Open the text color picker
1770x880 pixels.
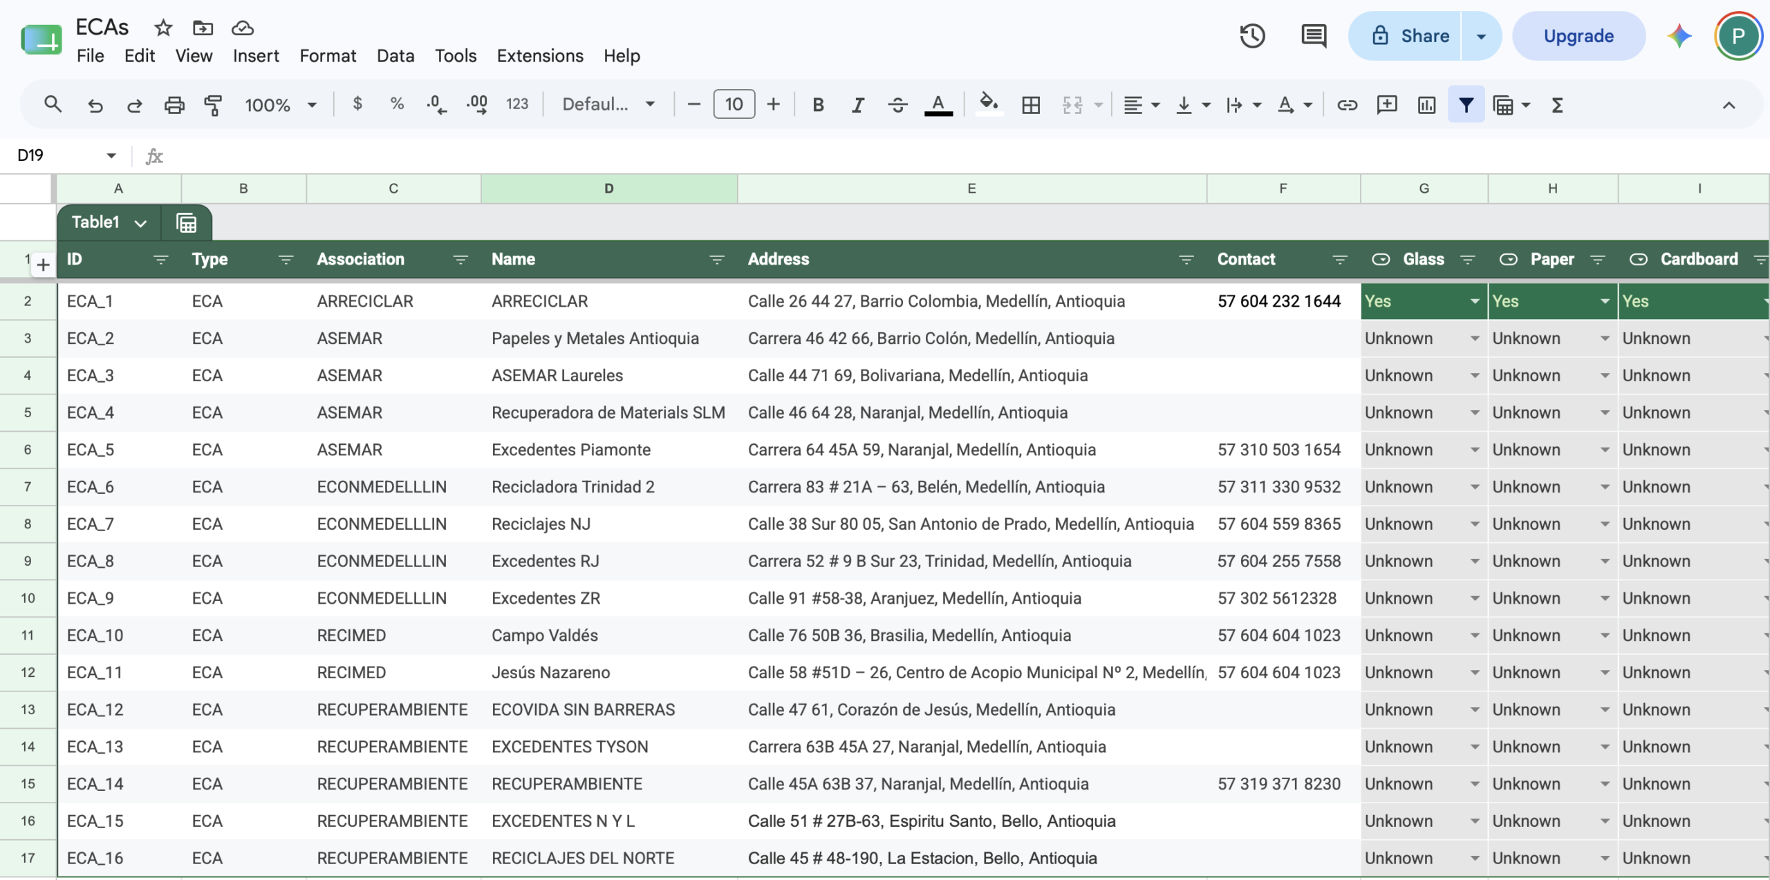[x=938, y=105]
